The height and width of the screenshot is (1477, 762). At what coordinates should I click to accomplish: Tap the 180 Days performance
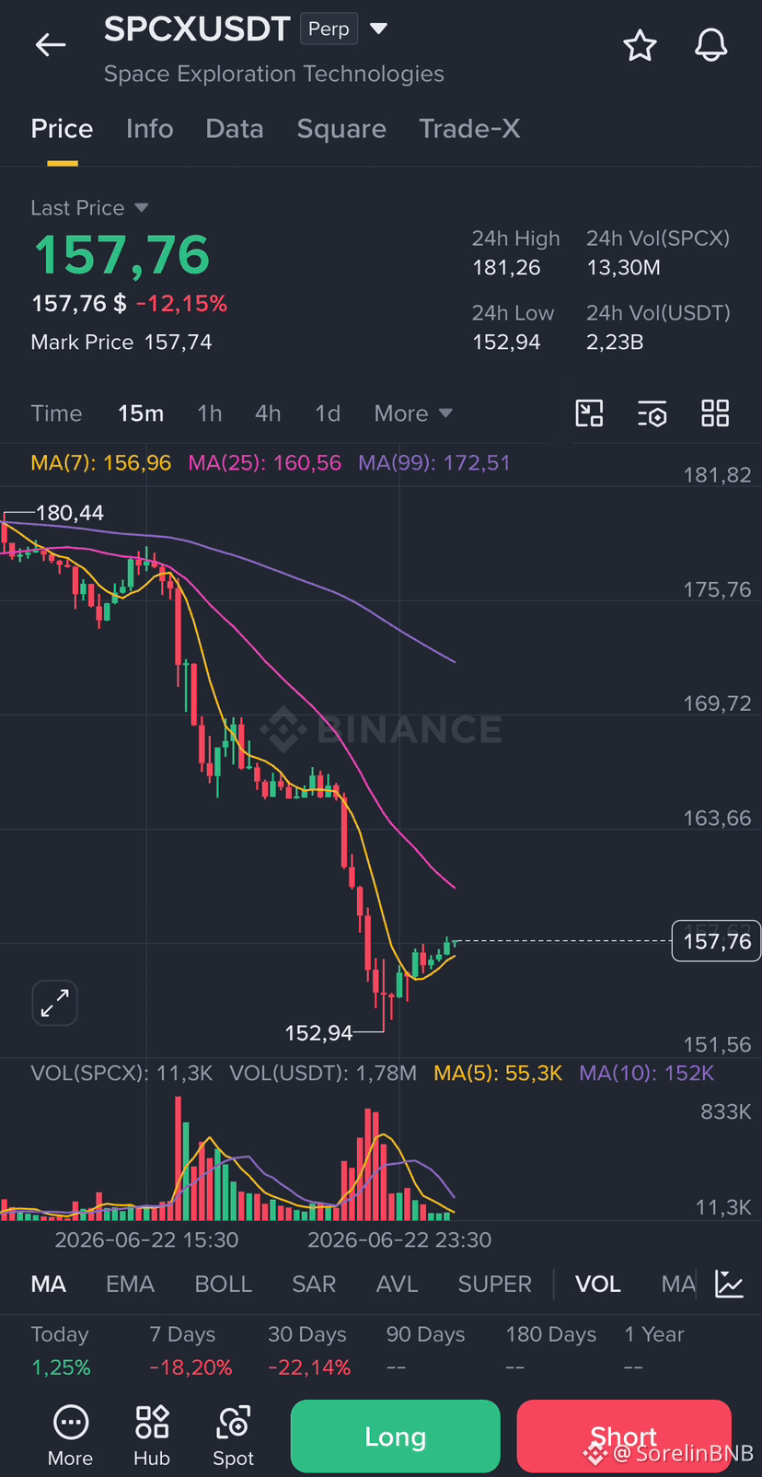pyautogui.click(x=550, y=1351)
